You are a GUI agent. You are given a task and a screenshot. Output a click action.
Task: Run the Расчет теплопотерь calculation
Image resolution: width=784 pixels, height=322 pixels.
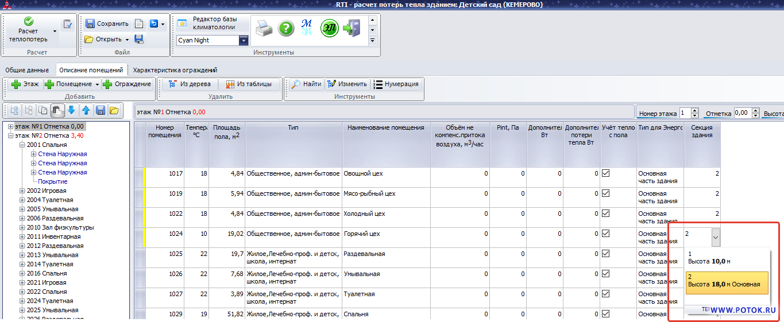(28, 30)
